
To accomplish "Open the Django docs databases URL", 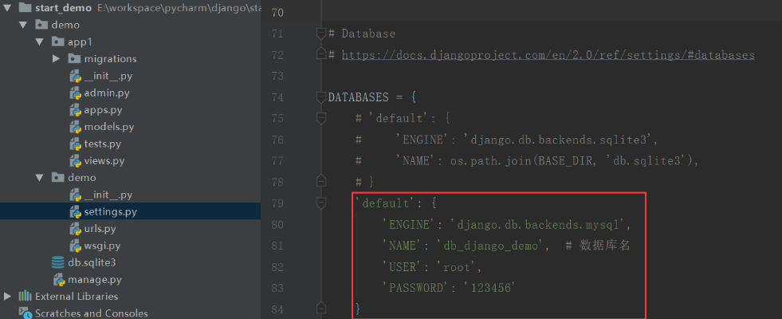I will pyautogui.click(x=548, y=55).
